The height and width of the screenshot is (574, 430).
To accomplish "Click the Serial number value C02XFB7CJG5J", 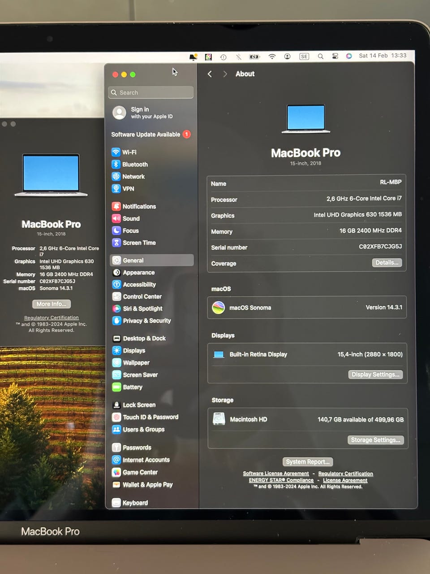I will click(380, 246).
